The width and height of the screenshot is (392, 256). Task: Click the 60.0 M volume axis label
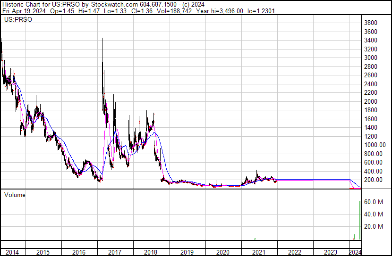(x=373, y=202)
